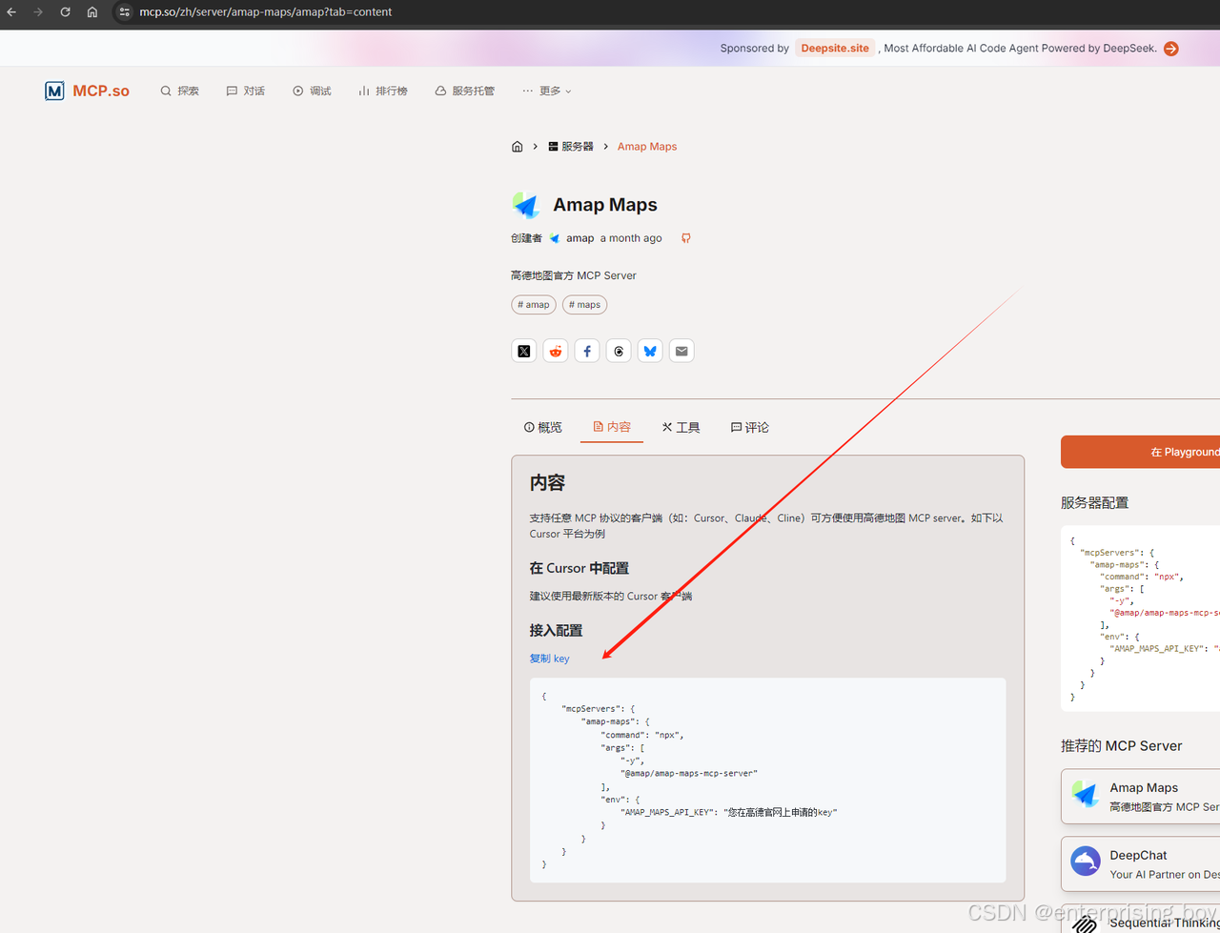Reload the page with refresh icon
Screen dimensions: 1220x933
tap(65, 12)
